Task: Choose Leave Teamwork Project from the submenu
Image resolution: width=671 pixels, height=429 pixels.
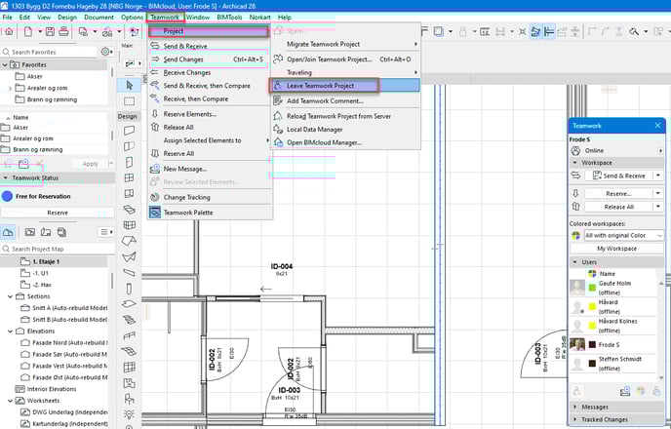Action: (345, 86)
